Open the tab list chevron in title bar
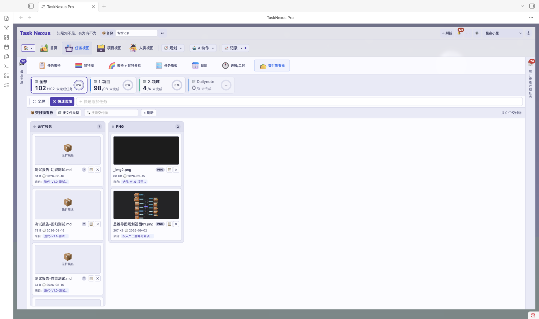Screen dimensions: 539x319 [522, 6]
